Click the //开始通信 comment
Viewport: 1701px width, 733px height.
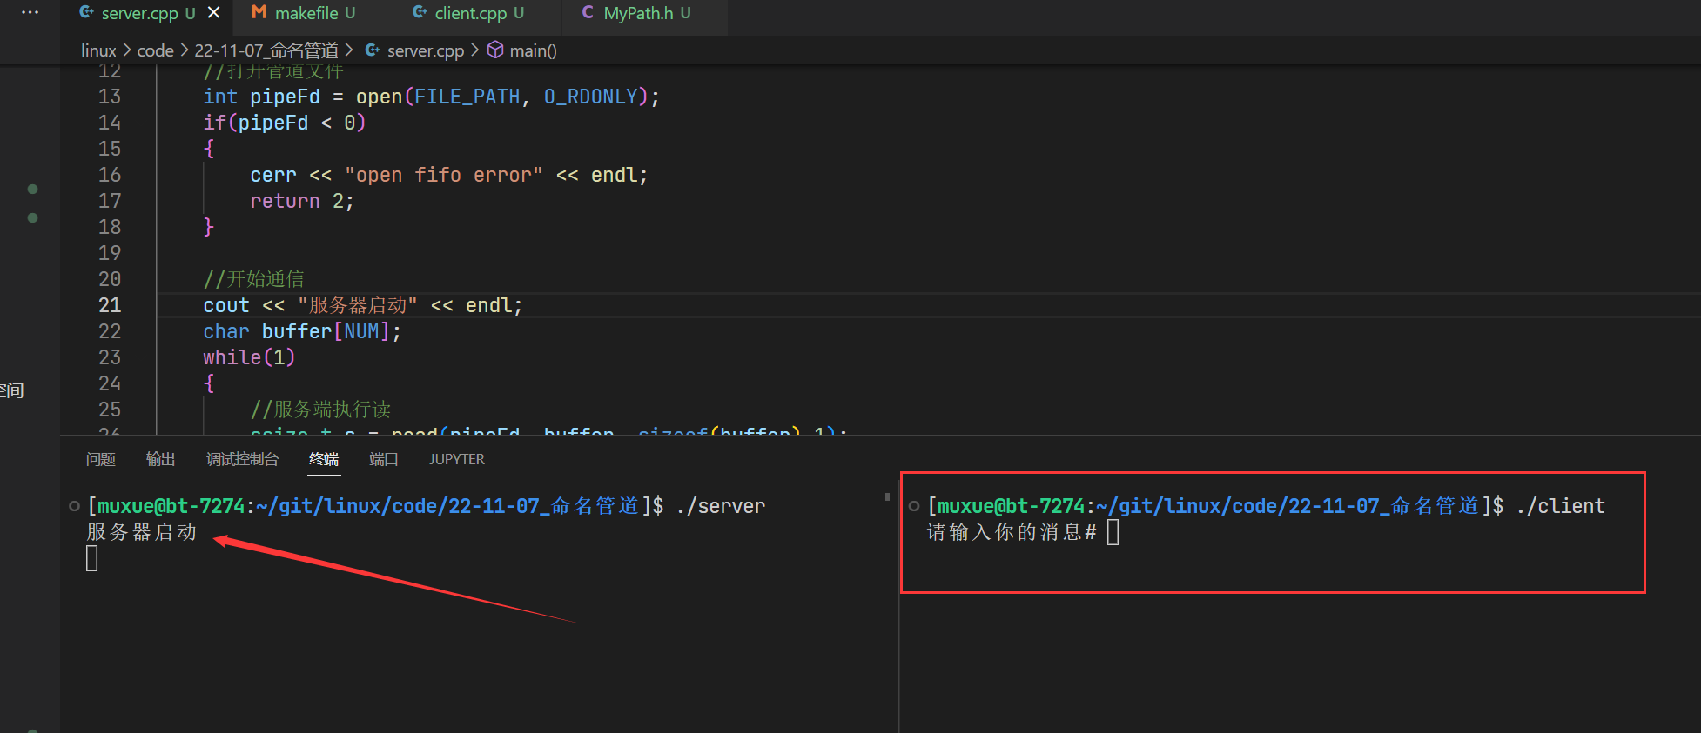(x=253, y=279)
